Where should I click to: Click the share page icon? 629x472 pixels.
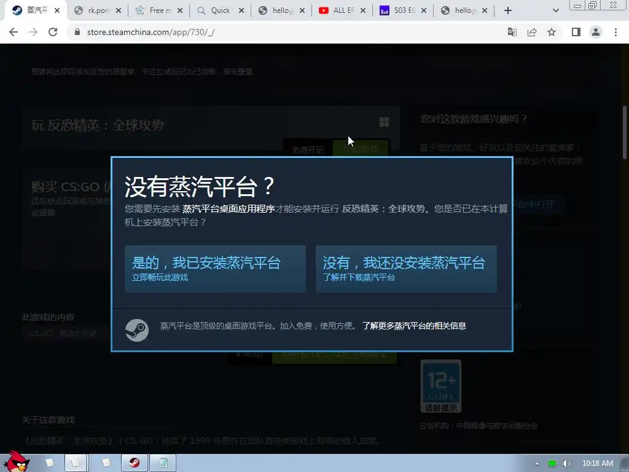[x=532, y=32]
